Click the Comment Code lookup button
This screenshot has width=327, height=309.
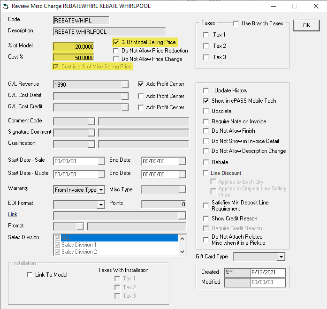(91, 121)
